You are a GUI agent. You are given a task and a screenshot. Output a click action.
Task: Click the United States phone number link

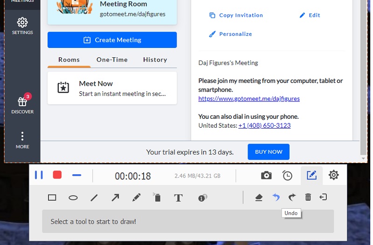point(264,125)
